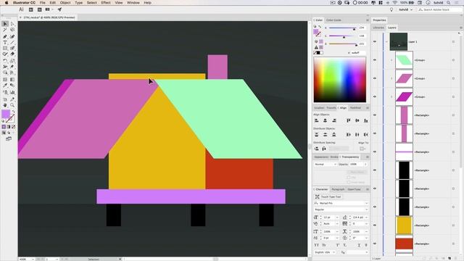Viewport: 464px width, 261px height.
Task: Select the Rotate tool
Action: coord(5,61)
